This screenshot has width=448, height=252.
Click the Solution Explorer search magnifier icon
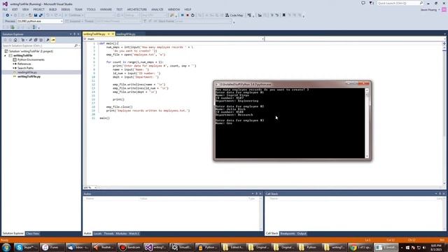pyautogui.click(x=76, y=45)
